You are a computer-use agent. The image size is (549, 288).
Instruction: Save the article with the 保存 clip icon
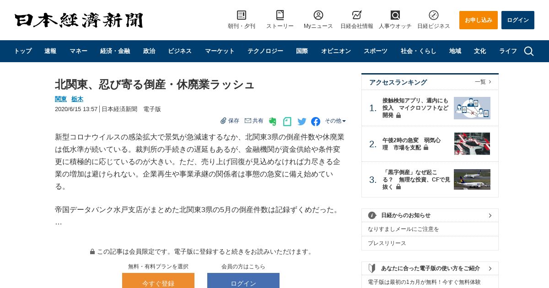230,121
